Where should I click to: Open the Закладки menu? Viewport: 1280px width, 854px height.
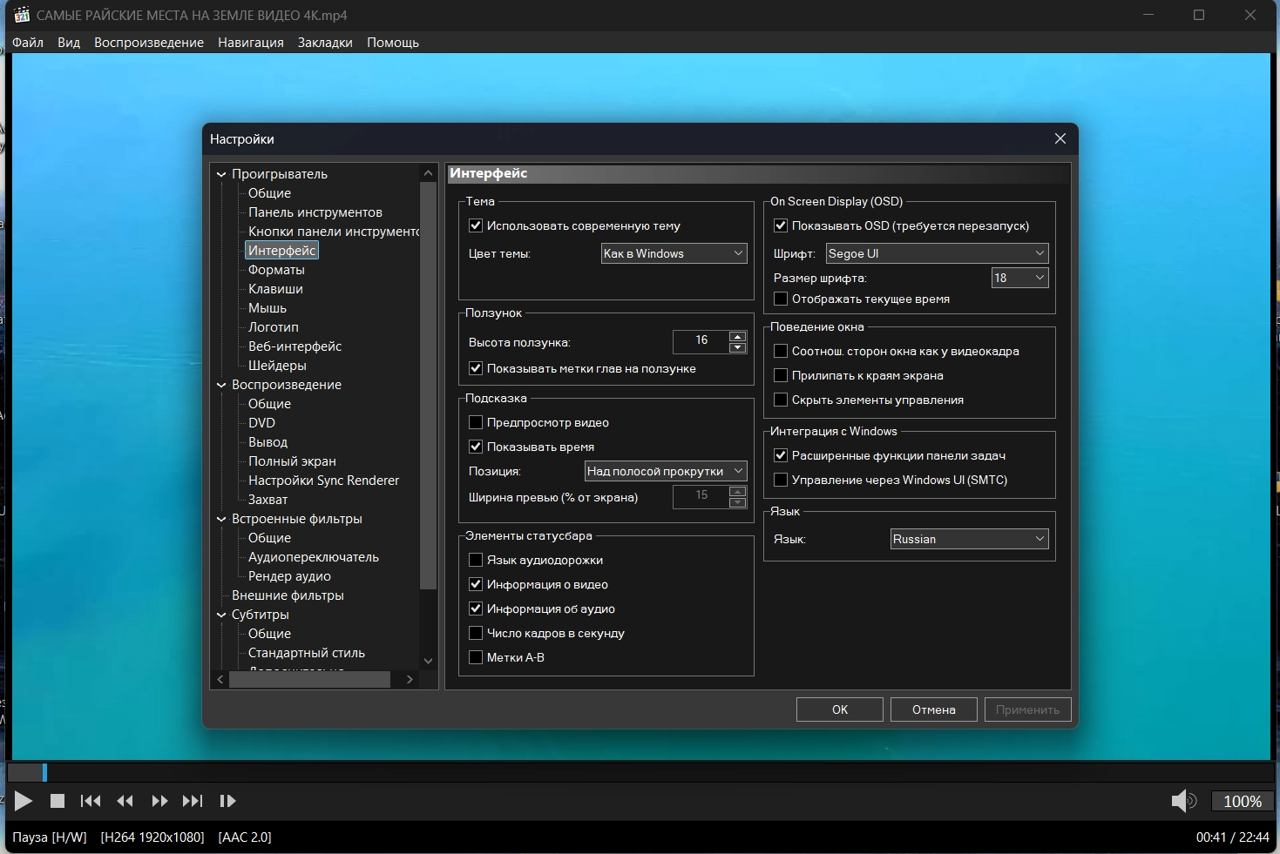pos(325,43)
